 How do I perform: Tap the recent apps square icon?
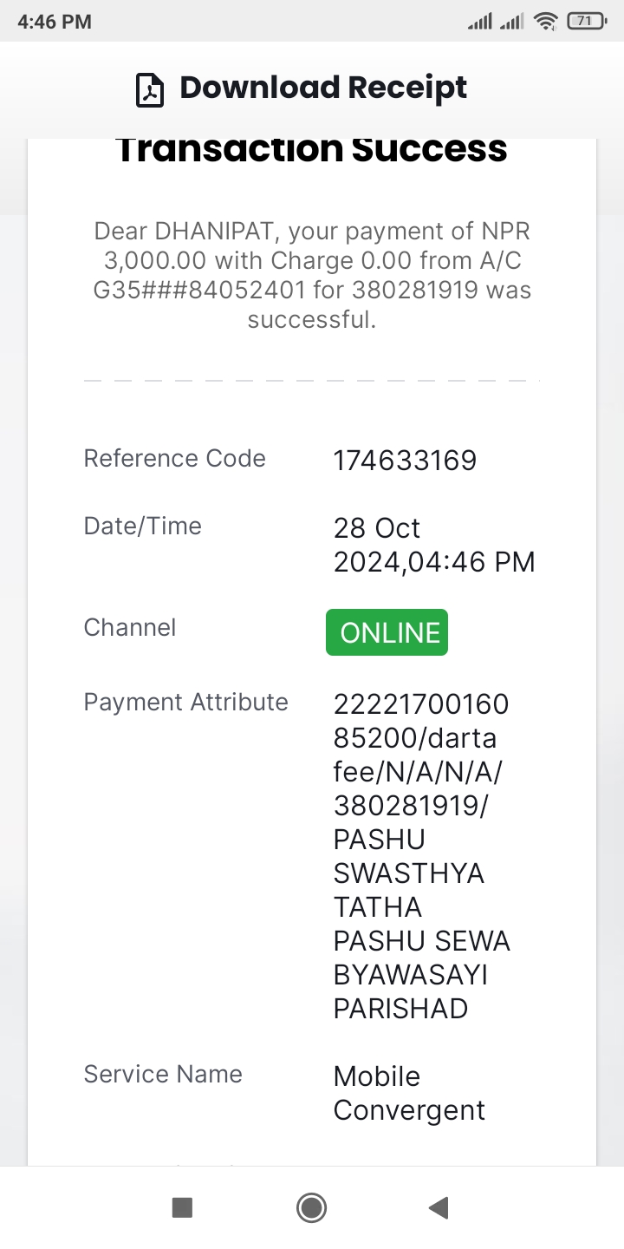point(182,1207)
